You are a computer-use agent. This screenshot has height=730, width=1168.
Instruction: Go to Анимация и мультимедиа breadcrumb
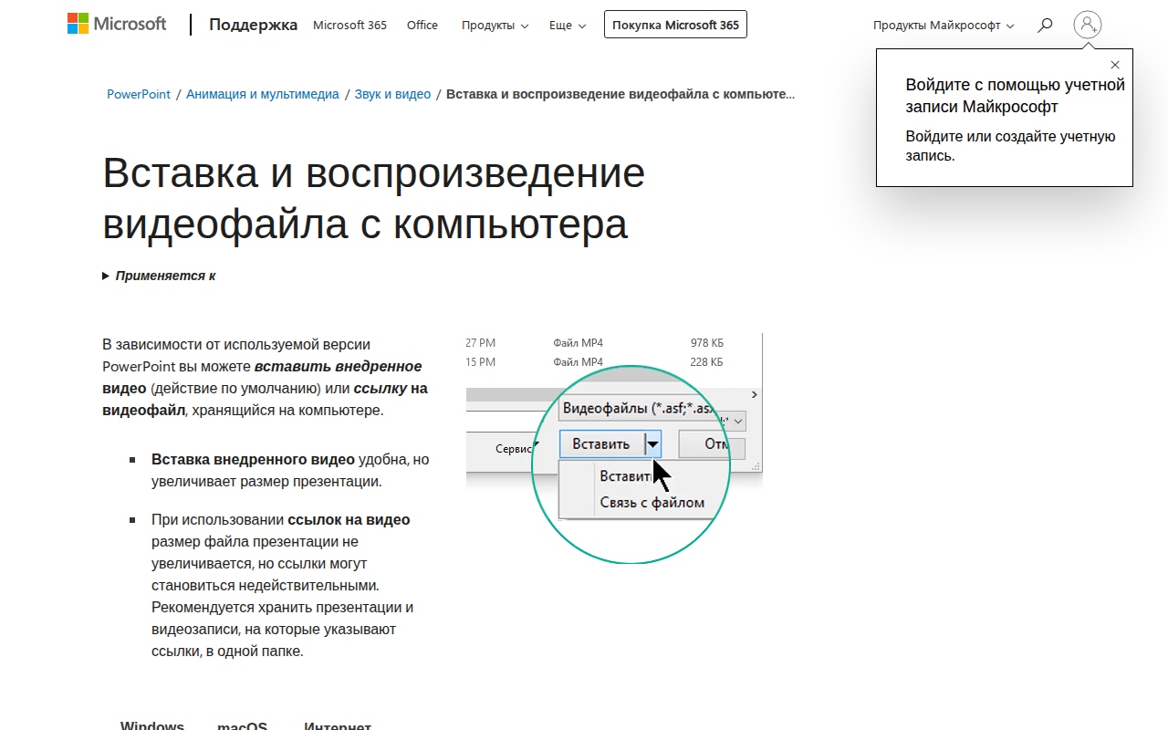pos(263,94)
